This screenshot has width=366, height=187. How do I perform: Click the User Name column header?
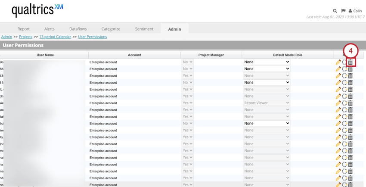45,55
